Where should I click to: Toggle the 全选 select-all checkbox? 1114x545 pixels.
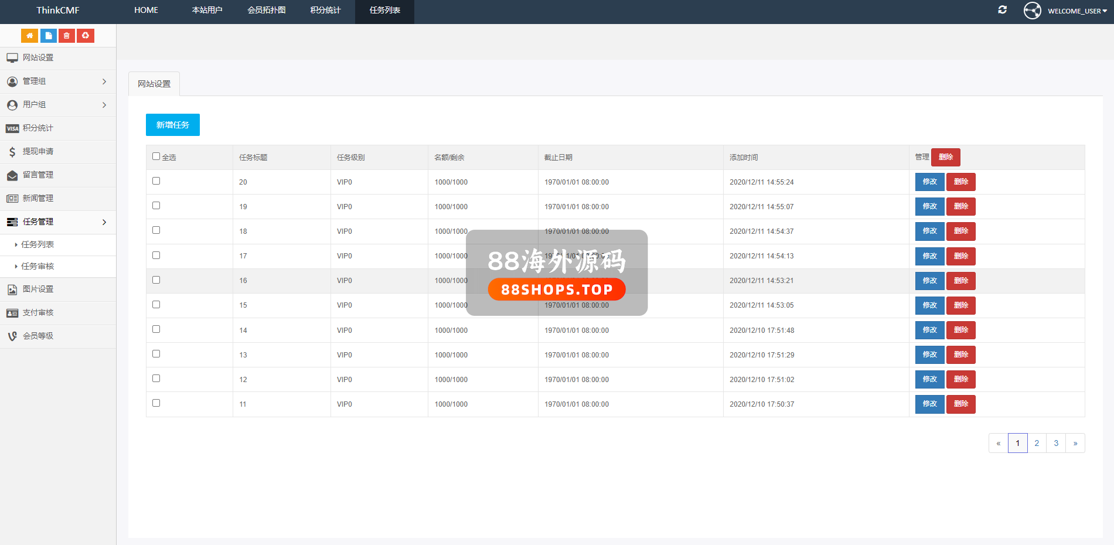[x=156, y=156]
